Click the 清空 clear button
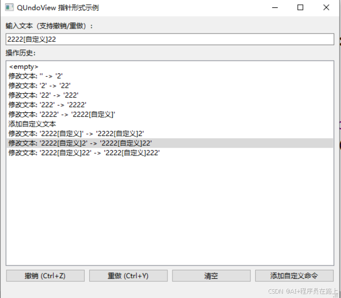 pos(211,276)
